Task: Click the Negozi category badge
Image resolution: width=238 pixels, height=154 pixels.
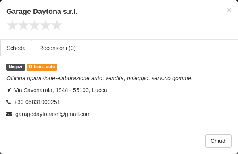Action: [x=15, y=67]
